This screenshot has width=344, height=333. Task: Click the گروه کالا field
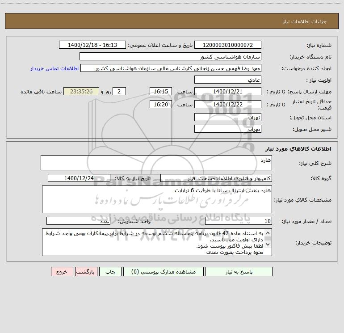(216, 178)
